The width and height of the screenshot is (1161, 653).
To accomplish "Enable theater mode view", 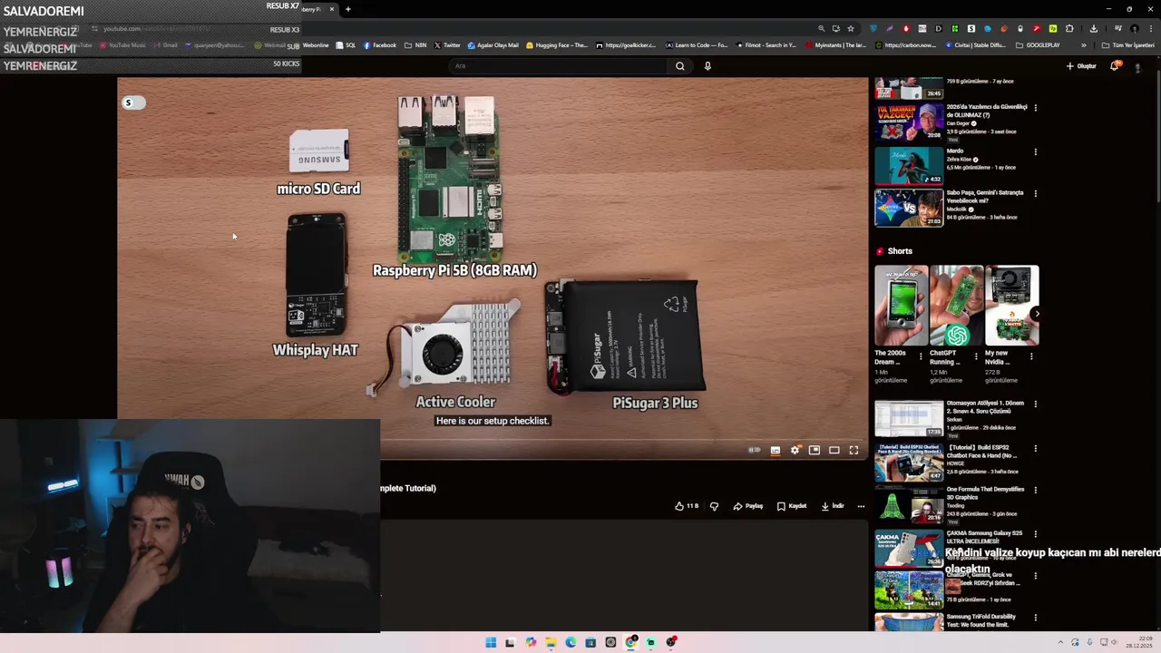I will 834,450.
